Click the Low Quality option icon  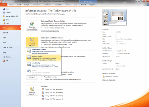(x=29, y=64)
